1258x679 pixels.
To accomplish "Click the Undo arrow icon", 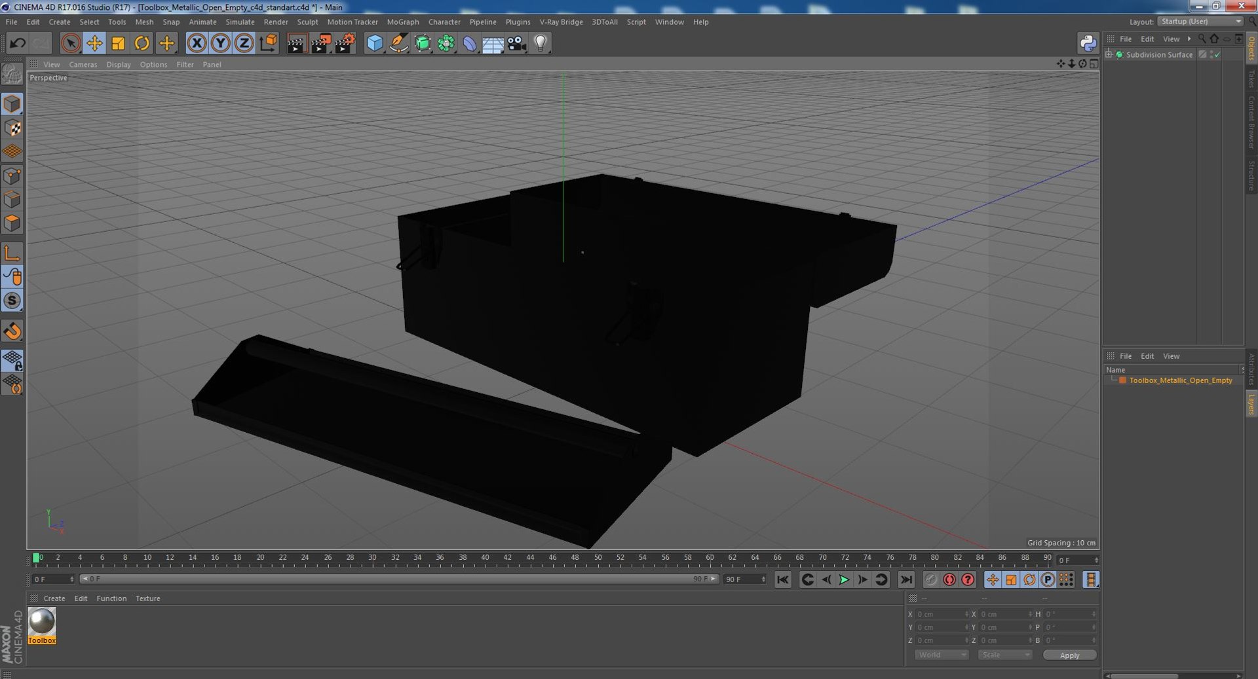I will pos(18,43).
